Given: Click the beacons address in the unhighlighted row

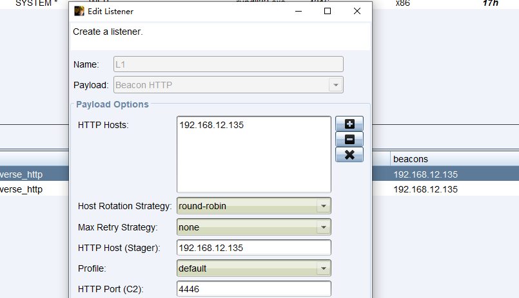Looking at the screenshot, I should [x=426, y=189].
